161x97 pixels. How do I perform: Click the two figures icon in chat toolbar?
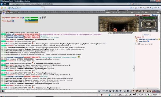pos(117,91)
